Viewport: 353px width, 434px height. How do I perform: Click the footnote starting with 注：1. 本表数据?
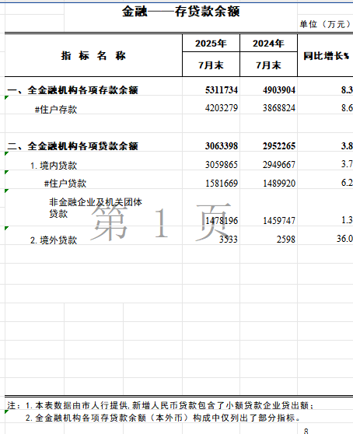[161, 405]
